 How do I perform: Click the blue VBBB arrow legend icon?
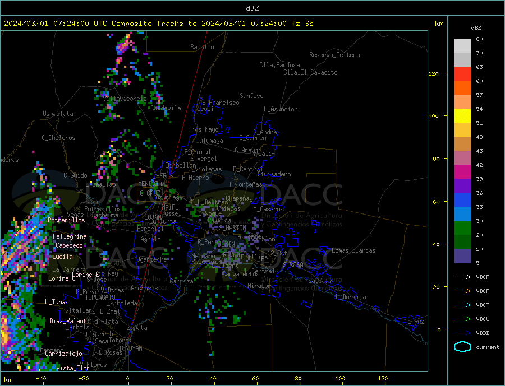coord(462,333)
